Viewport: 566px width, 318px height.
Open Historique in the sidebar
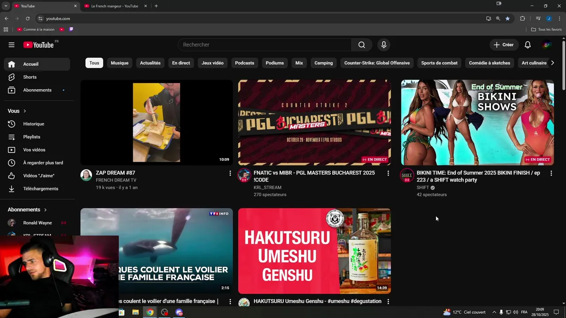pos(37,124)
